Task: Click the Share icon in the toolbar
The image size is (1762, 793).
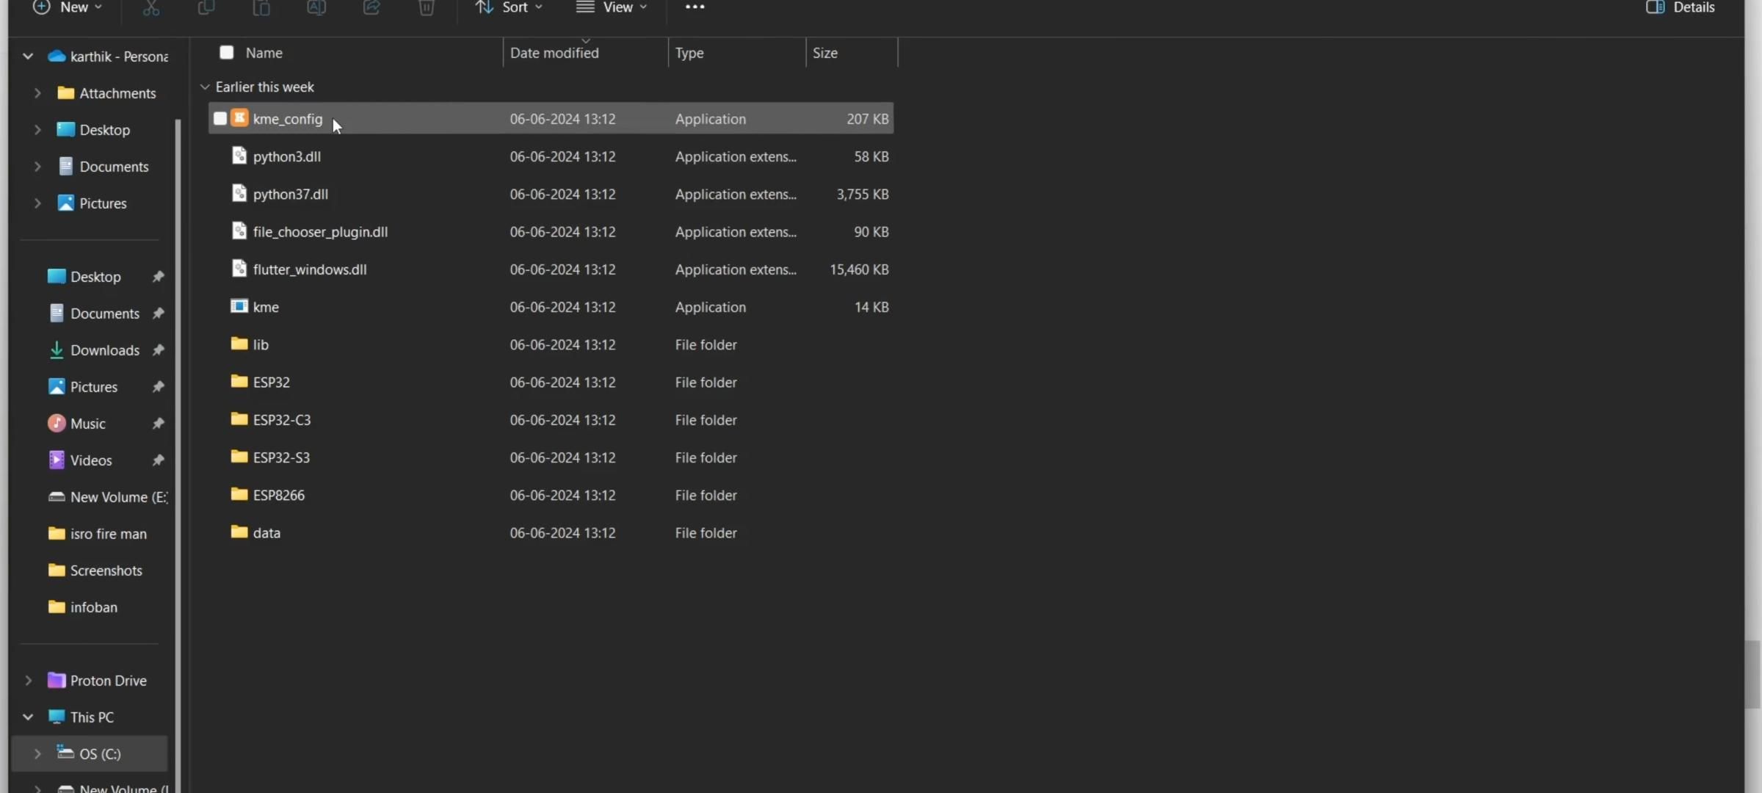Action: tap(371, 7)
